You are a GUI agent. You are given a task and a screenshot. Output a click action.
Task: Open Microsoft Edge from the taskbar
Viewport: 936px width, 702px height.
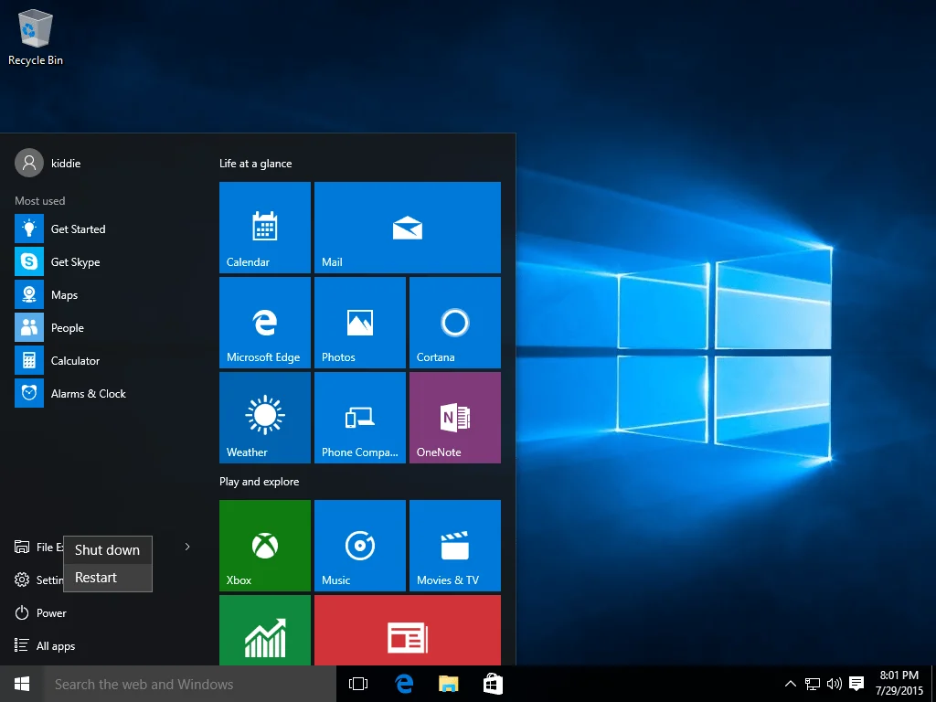click(403, 683)
